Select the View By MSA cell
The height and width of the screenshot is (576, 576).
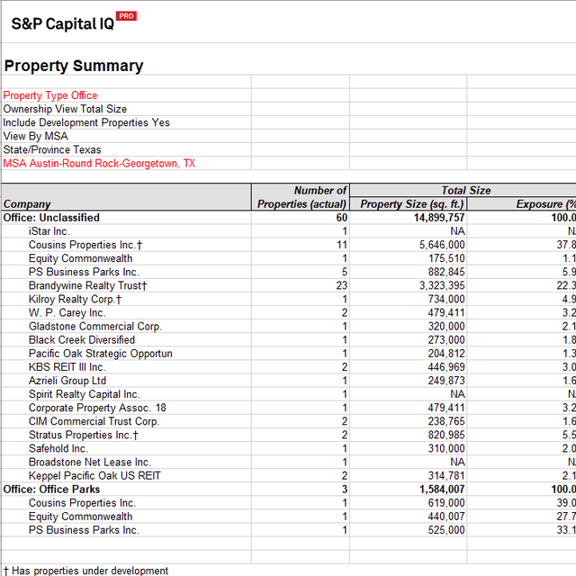click(127, 136)
